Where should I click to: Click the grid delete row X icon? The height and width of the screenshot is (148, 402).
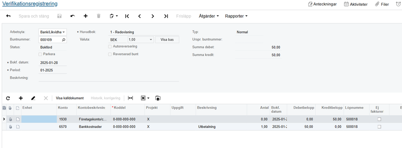(x=46, y=98)
